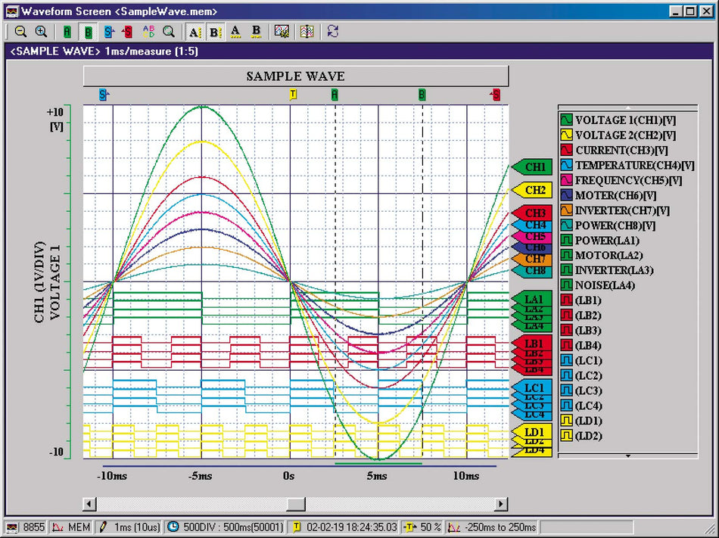
Task: Click the red S end marker above graph
Action: 495,95
